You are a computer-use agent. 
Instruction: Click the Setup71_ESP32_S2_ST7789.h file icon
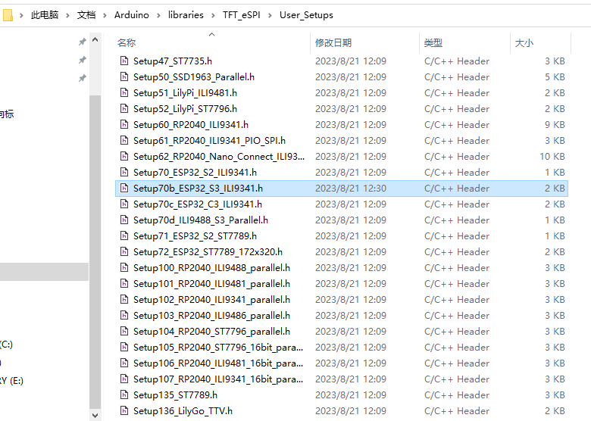pyautogui.click(x=124, y=235)
